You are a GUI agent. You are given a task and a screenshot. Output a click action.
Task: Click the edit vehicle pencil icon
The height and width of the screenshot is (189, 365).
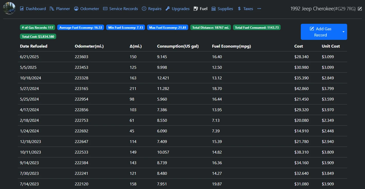(360, 9)
